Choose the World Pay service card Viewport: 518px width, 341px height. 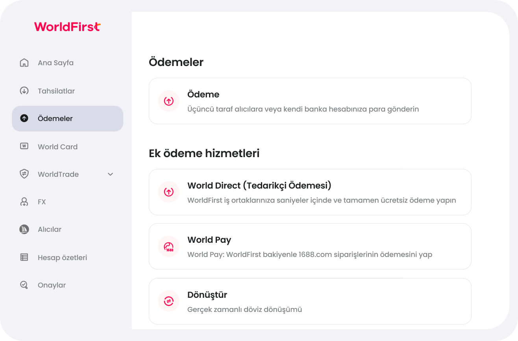310,246
